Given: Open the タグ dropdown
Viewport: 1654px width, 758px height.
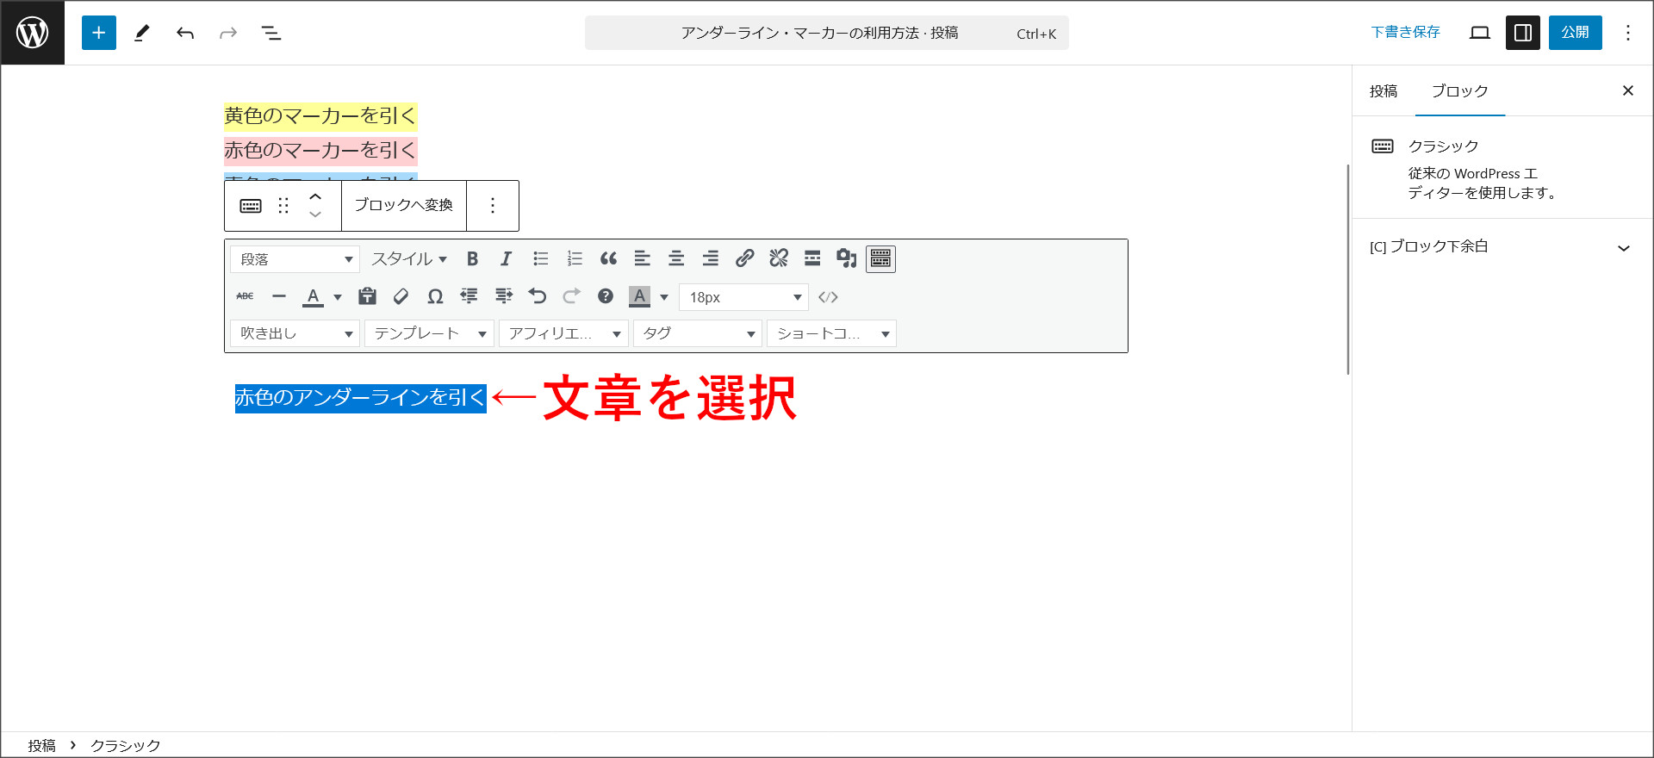Looking at the screenshot, I should [x=698, y=333].
